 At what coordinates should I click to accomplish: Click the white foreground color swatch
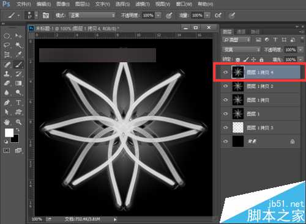(x=9, y=133)
